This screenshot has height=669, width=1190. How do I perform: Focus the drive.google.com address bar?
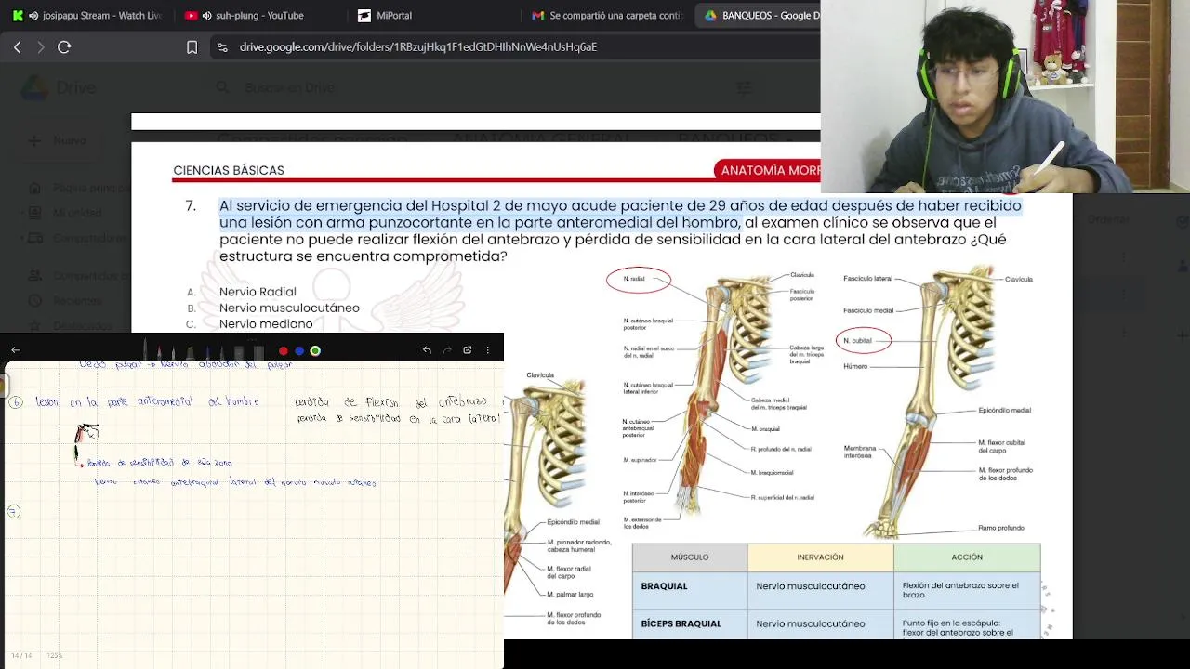click(418, 46)
